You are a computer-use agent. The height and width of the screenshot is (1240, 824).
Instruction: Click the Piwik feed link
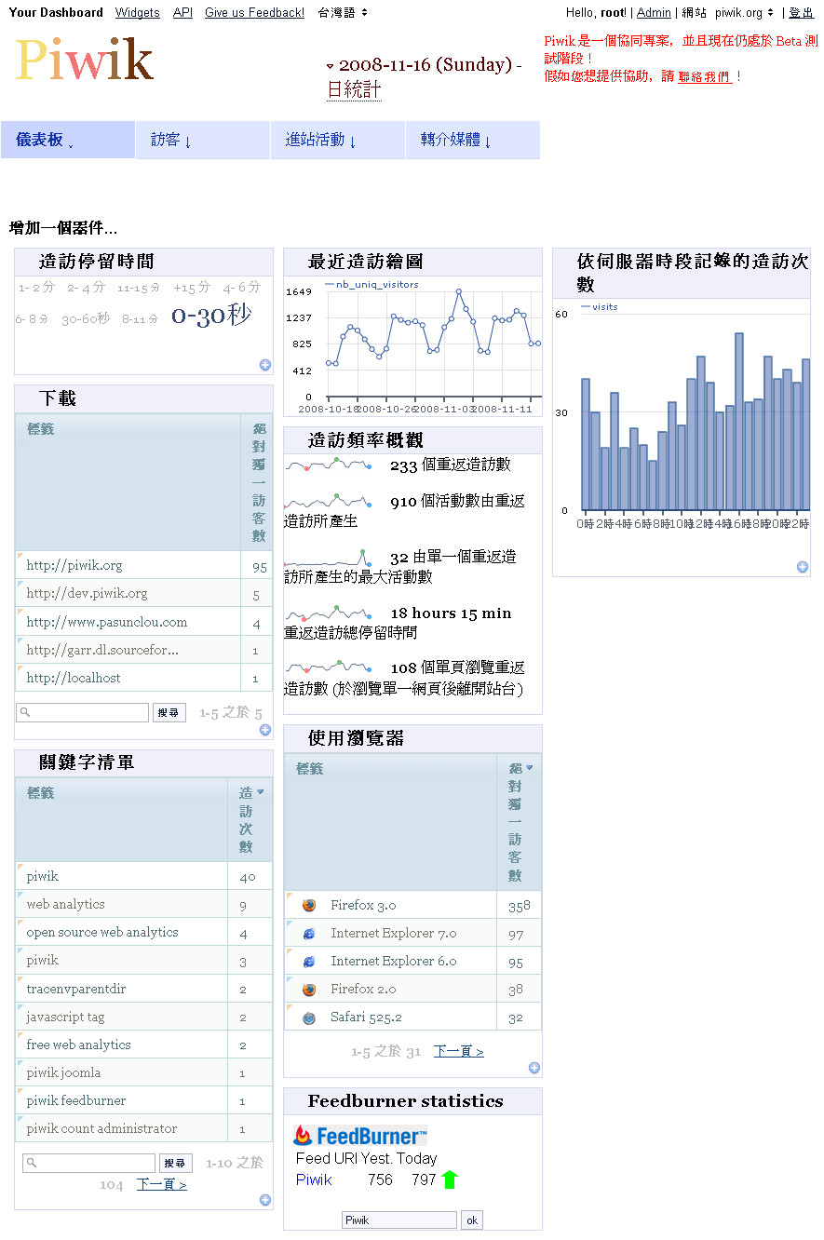tap(314, 1179)
